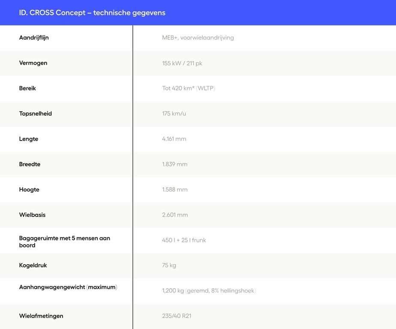
Task: Select the value '1,200 kg (geremd, 8% hellingshoek)'
Action: tap(209, 290)
